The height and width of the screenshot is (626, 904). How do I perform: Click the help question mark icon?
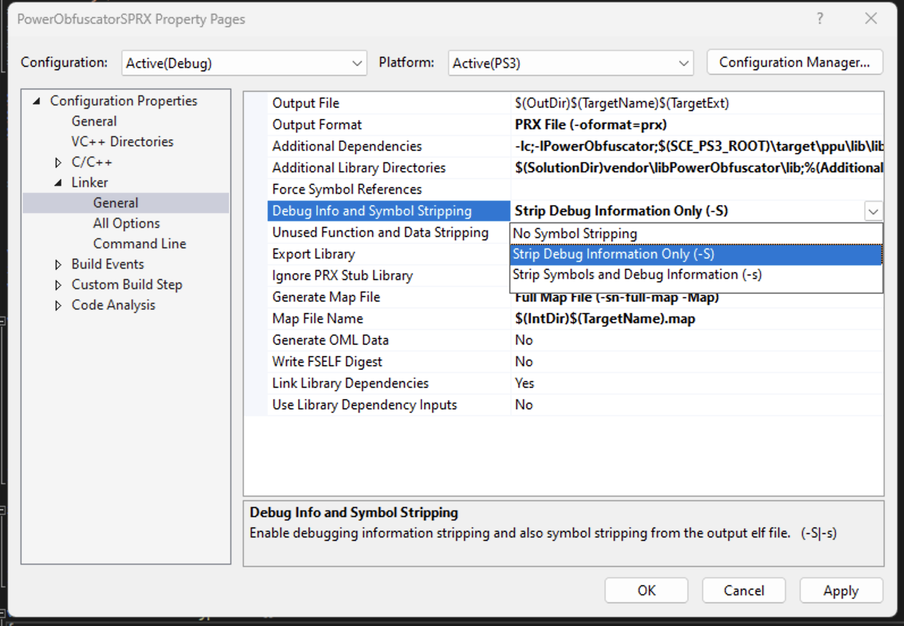coord(819,19)
